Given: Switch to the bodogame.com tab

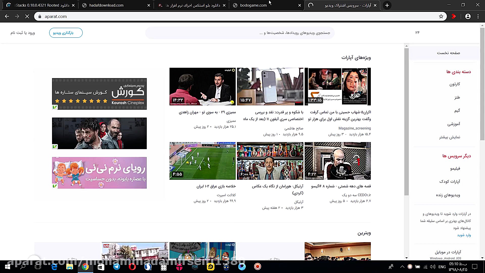Looking at the screenshot, I should [x=253, y=5].
